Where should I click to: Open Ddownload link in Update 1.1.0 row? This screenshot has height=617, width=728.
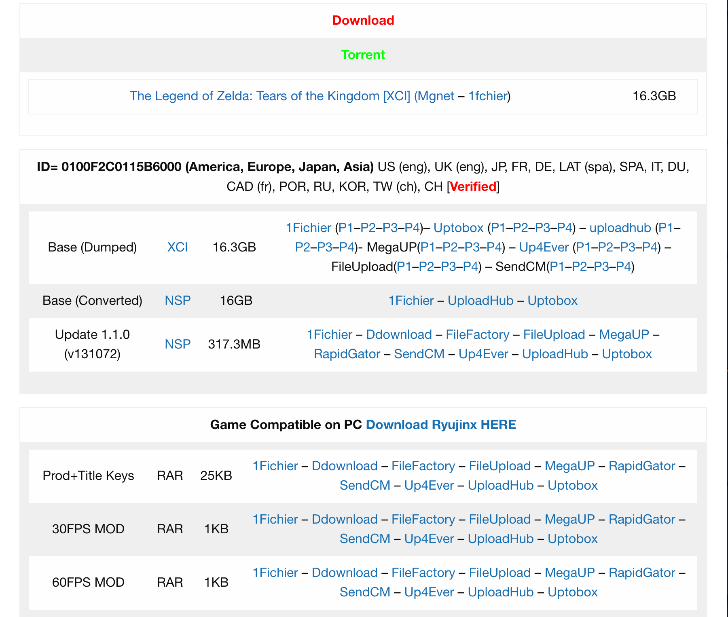tap(399, 334)
